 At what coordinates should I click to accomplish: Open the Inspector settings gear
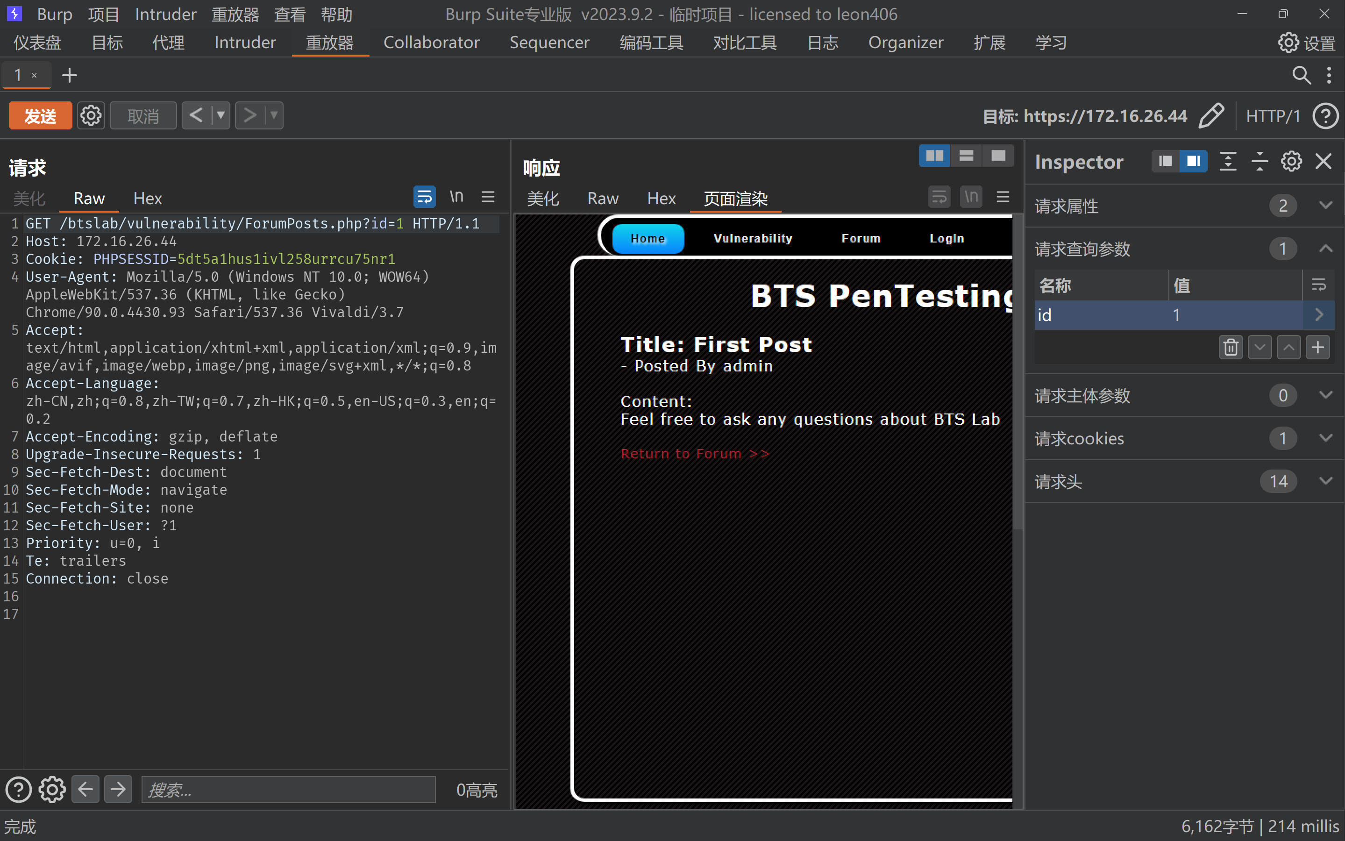point(1291,162)
